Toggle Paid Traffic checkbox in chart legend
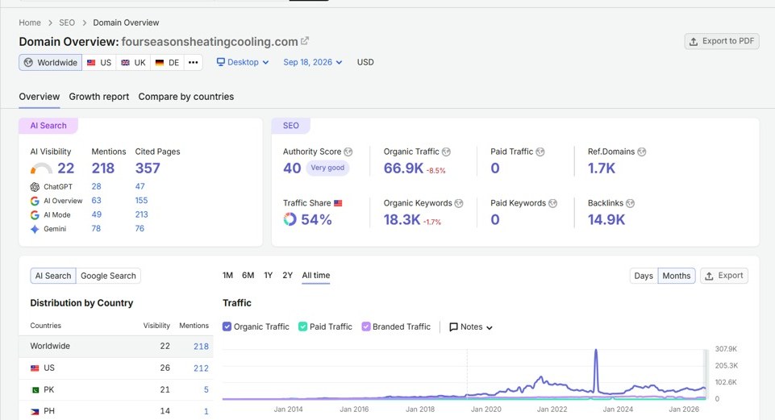 click(303, 326)
